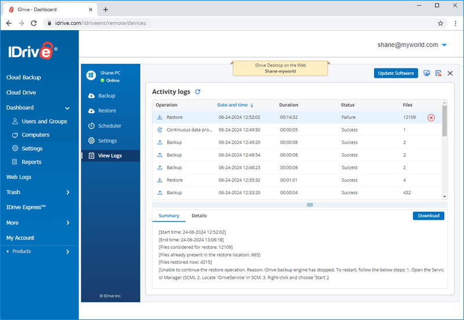
Task: Click the red failure icon on Restore row
Action: tap(431, 118)
